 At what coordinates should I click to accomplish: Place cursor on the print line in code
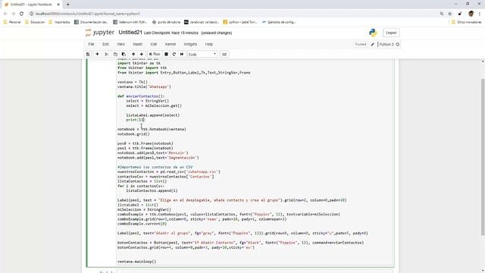135,120
